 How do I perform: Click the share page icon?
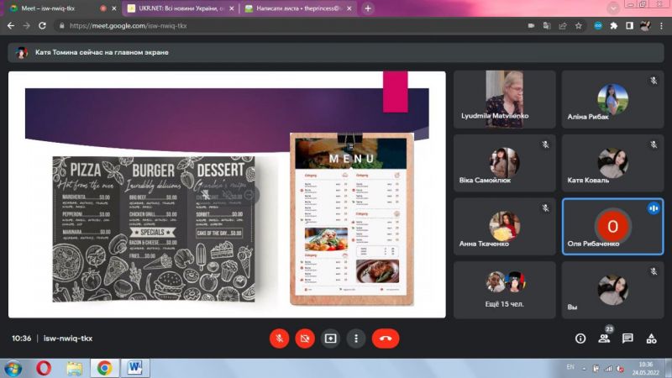[563, 26]
